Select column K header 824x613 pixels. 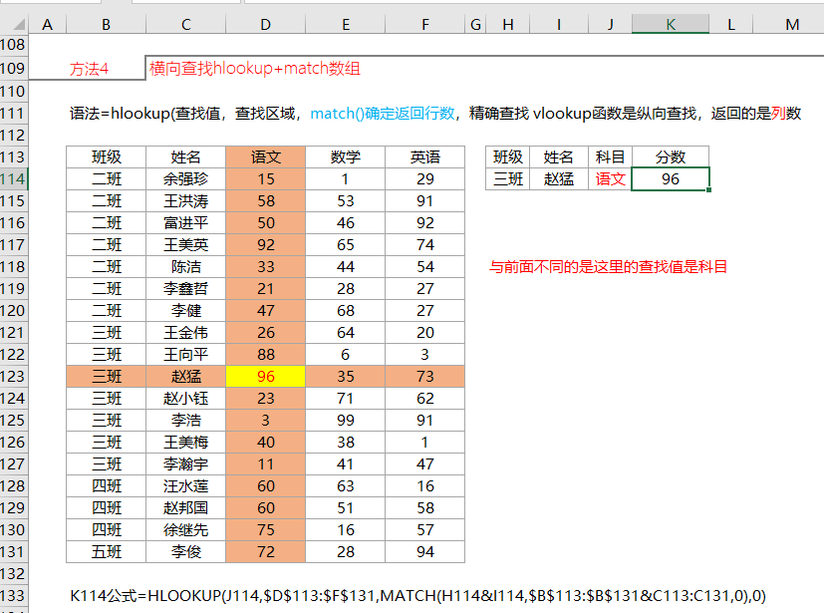click(x=671, y=25)
